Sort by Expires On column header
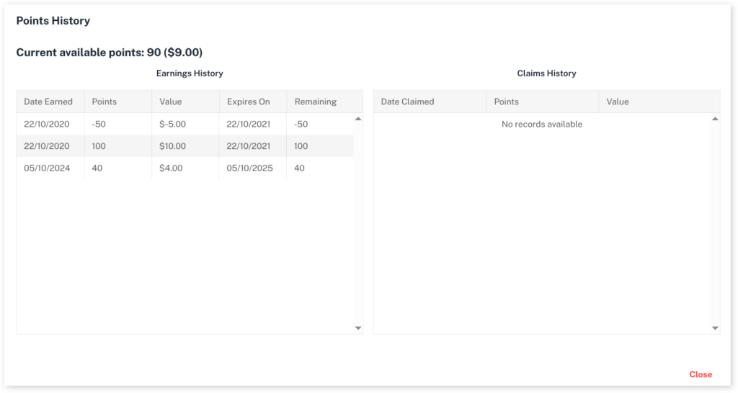The width and height of the screenshot is (738, 393). tap(248, 101)
